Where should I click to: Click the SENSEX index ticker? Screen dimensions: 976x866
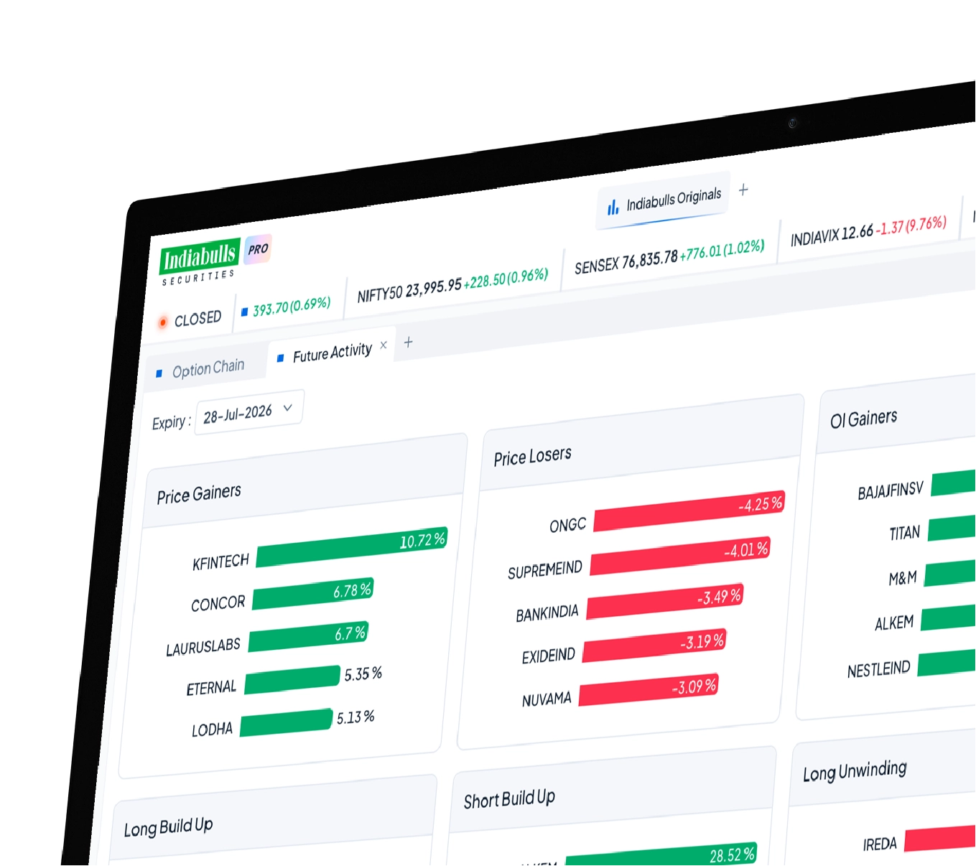[669, 257]
